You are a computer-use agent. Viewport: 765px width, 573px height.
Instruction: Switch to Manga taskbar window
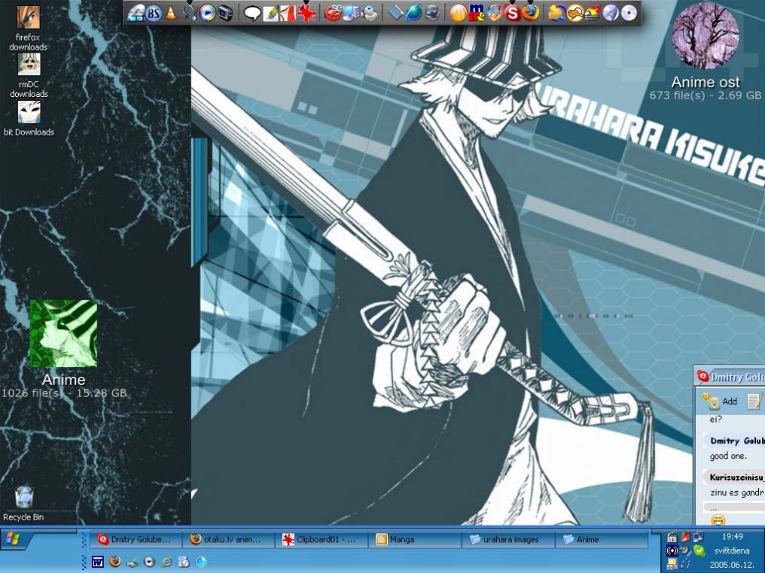tap(415, 539)
